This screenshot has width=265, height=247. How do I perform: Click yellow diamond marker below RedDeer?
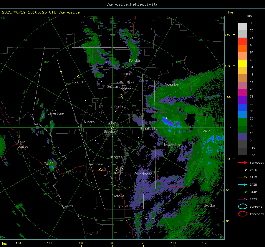pos(121,95)
